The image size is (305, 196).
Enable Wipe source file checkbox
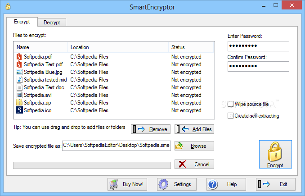click(230, 104)
